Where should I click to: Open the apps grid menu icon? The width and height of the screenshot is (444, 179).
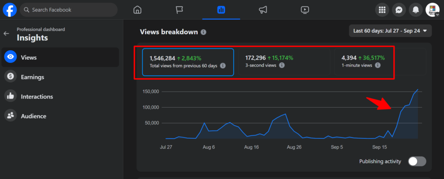pos(382,10)
